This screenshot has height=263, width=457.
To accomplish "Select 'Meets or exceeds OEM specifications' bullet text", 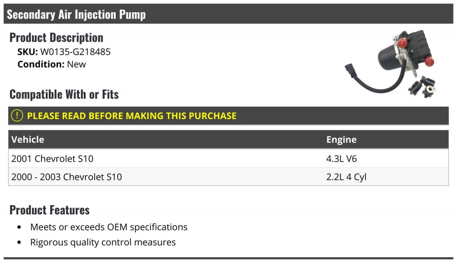I will (x=109, y=227).
